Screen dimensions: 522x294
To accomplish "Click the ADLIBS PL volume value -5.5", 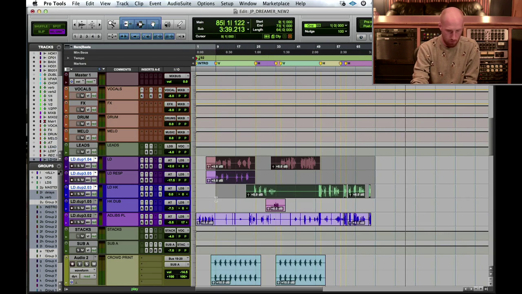I will tap(171, 223).
